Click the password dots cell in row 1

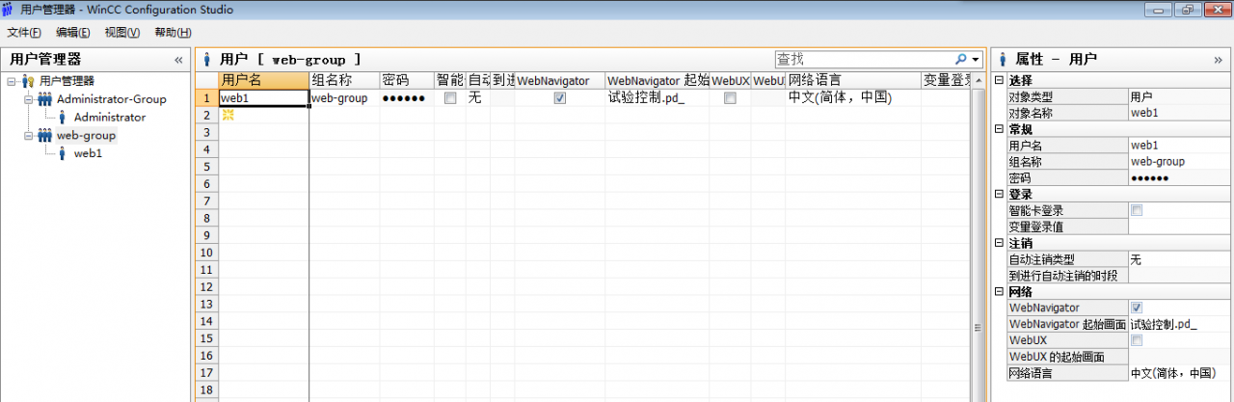coord(406,98)
